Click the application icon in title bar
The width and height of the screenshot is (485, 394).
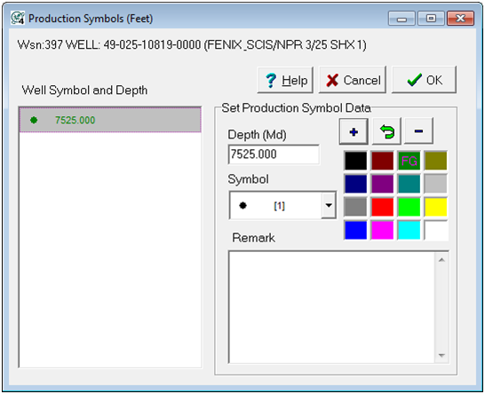18,18
